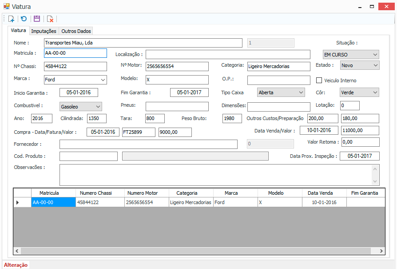This screenshot has width=397, height=269.
Task: Click the Tara input field
Action: tap(155, 118)
